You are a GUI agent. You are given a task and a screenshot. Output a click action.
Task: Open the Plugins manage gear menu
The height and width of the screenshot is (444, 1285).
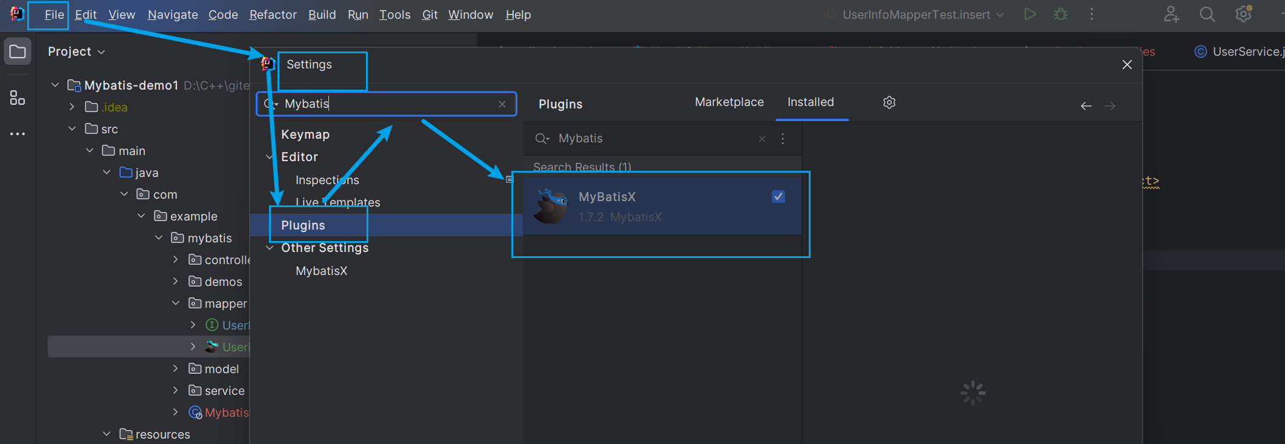(x=889, y=102)
